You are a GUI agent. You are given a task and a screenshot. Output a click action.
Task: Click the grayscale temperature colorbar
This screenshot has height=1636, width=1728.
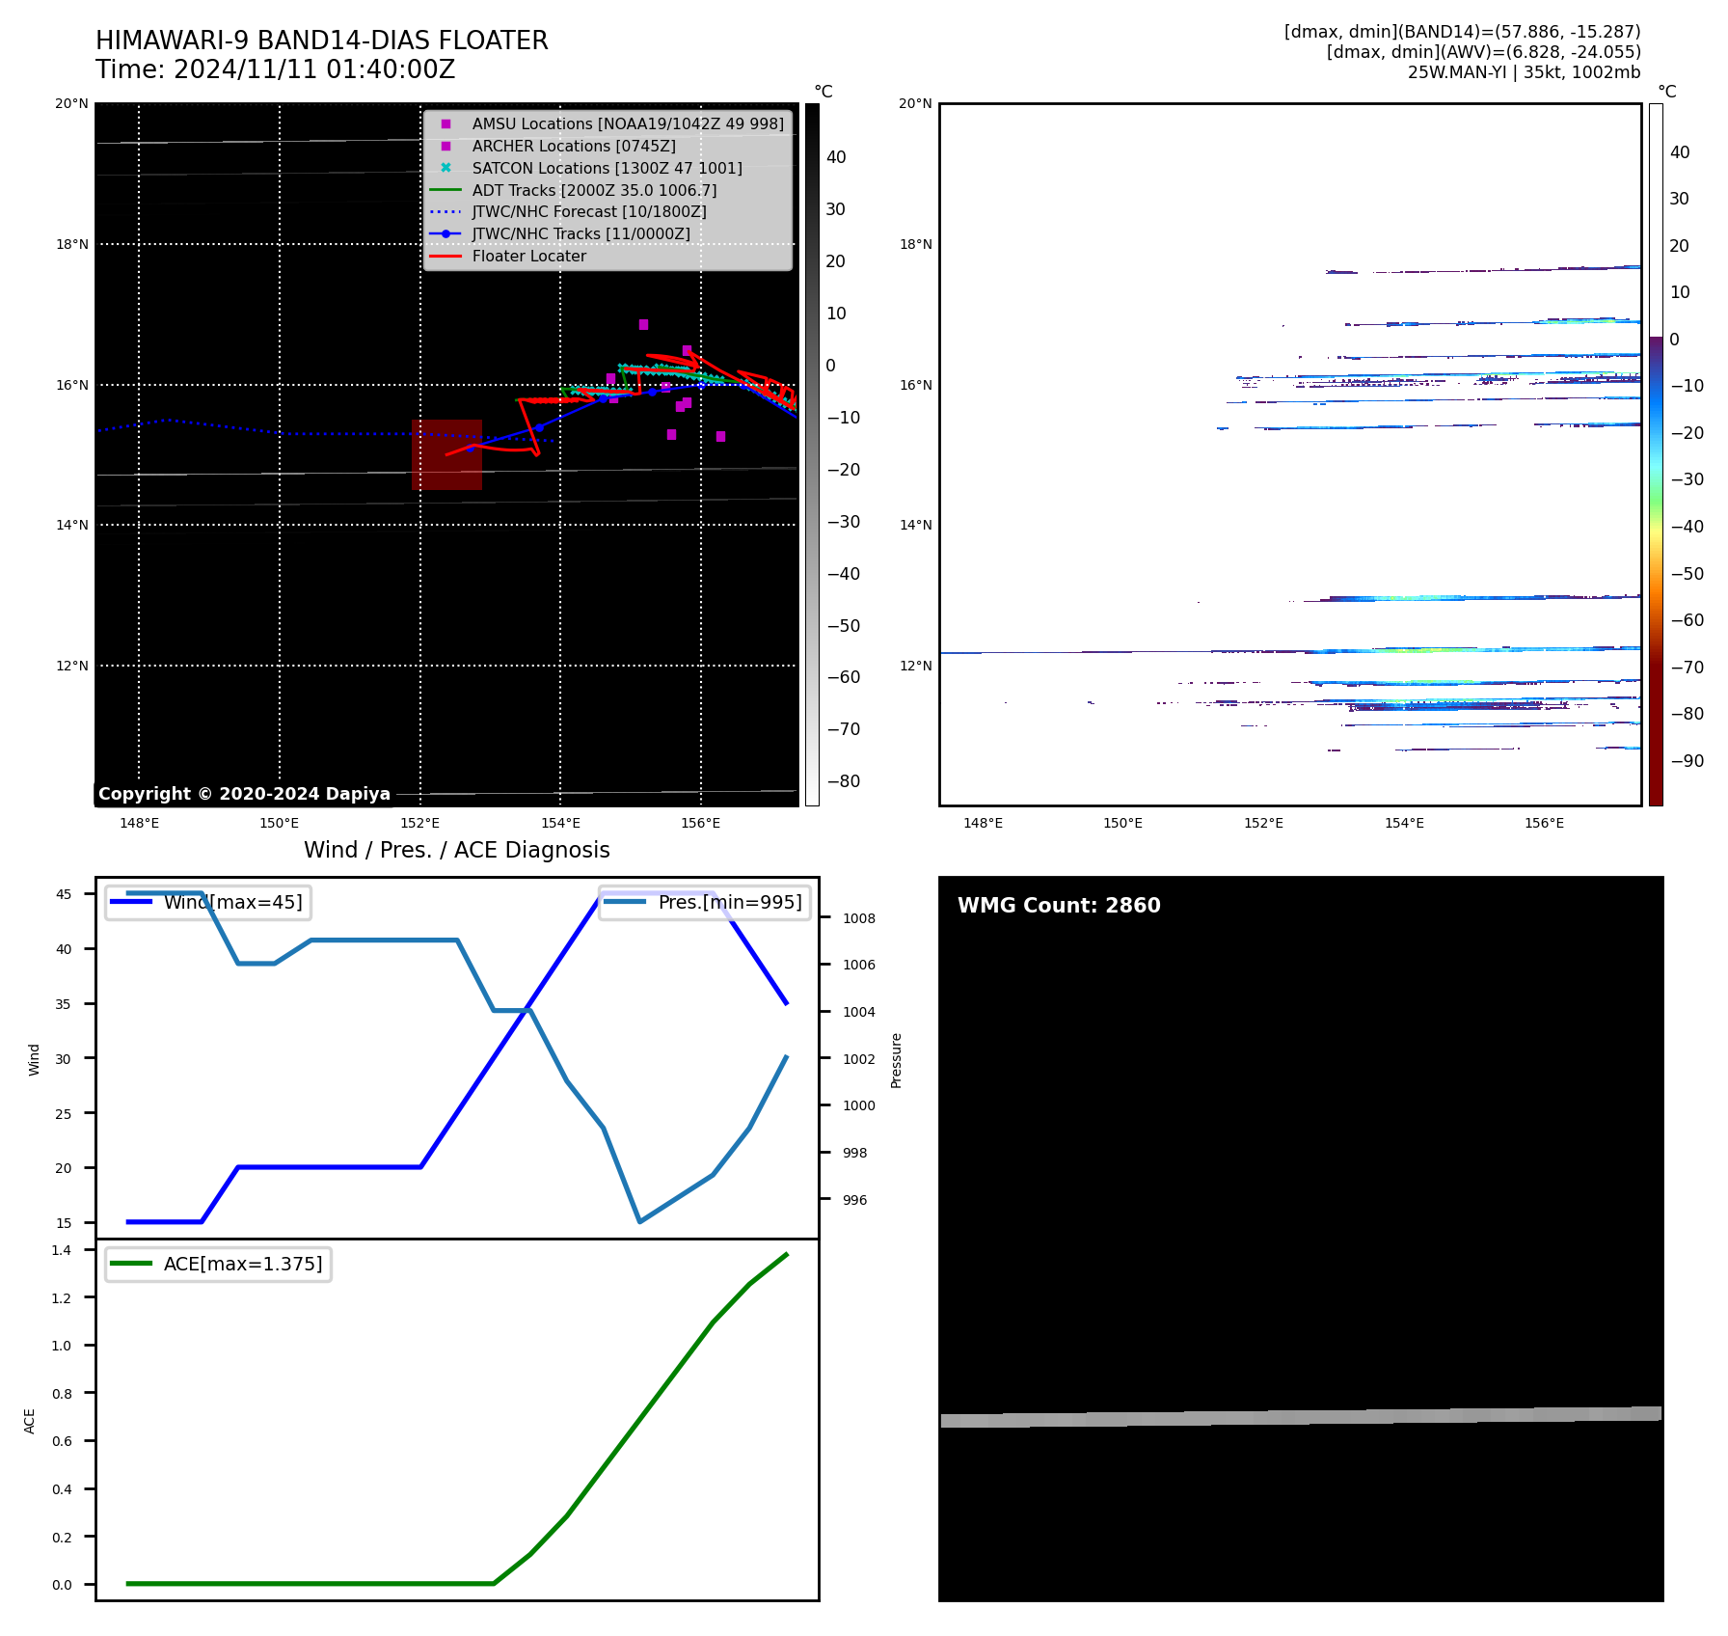coord(812,453)
